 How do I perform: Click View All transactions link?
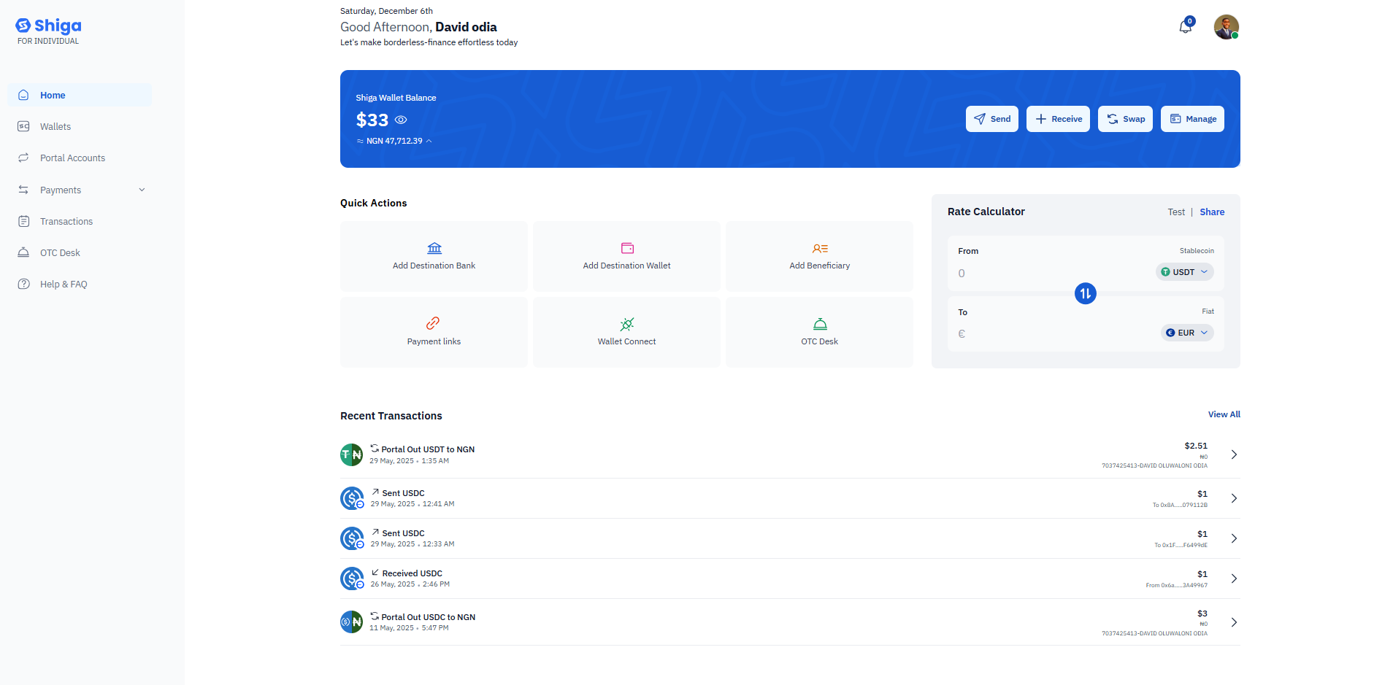point(1224,414)
